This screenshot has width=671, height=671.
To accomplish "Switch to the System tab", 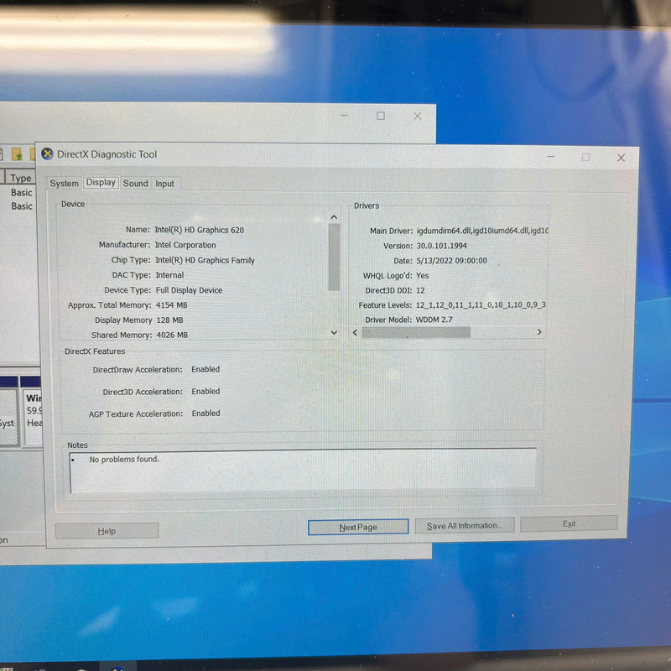I will coord(64,184).
